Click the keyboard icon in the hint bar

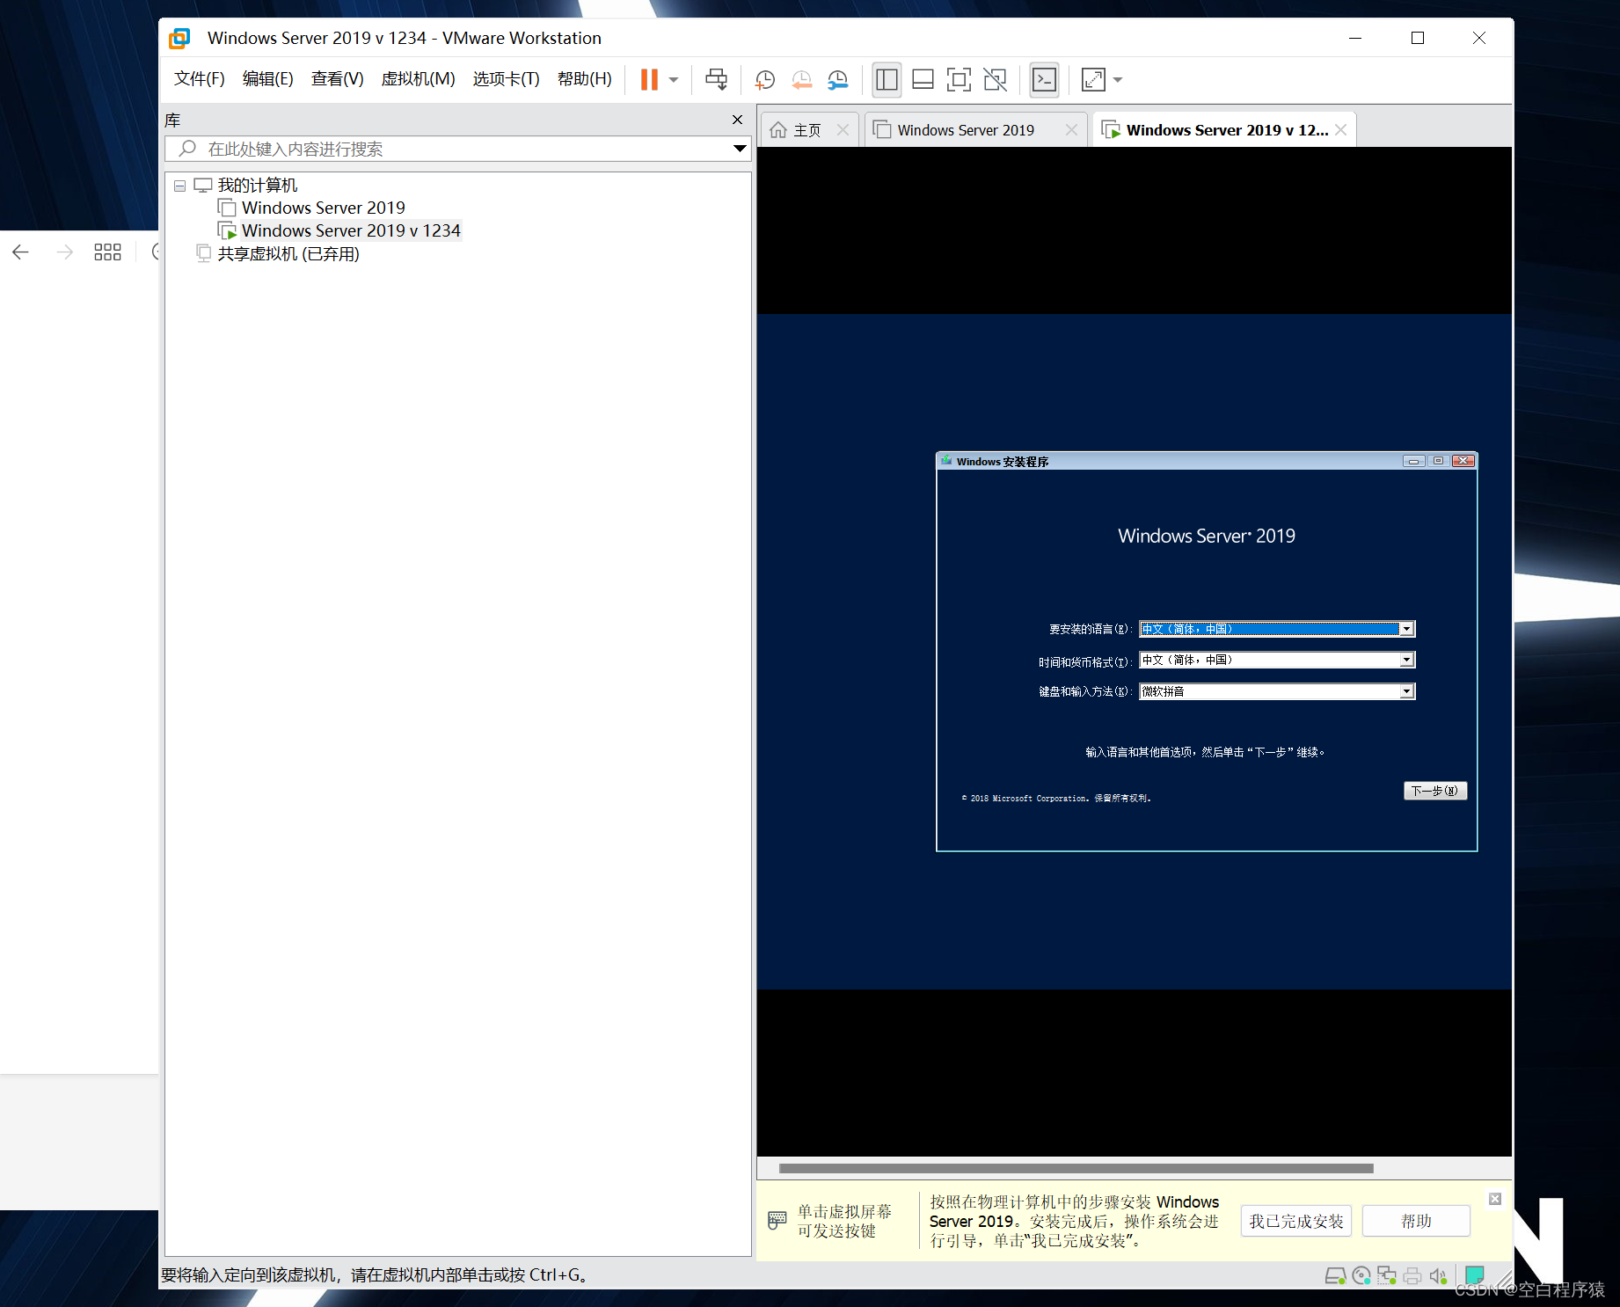(777, 1220)
